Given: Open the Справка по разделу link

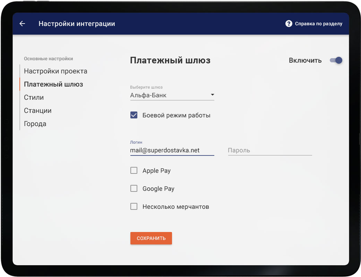Looking at the screenshot, I should 319,24.
